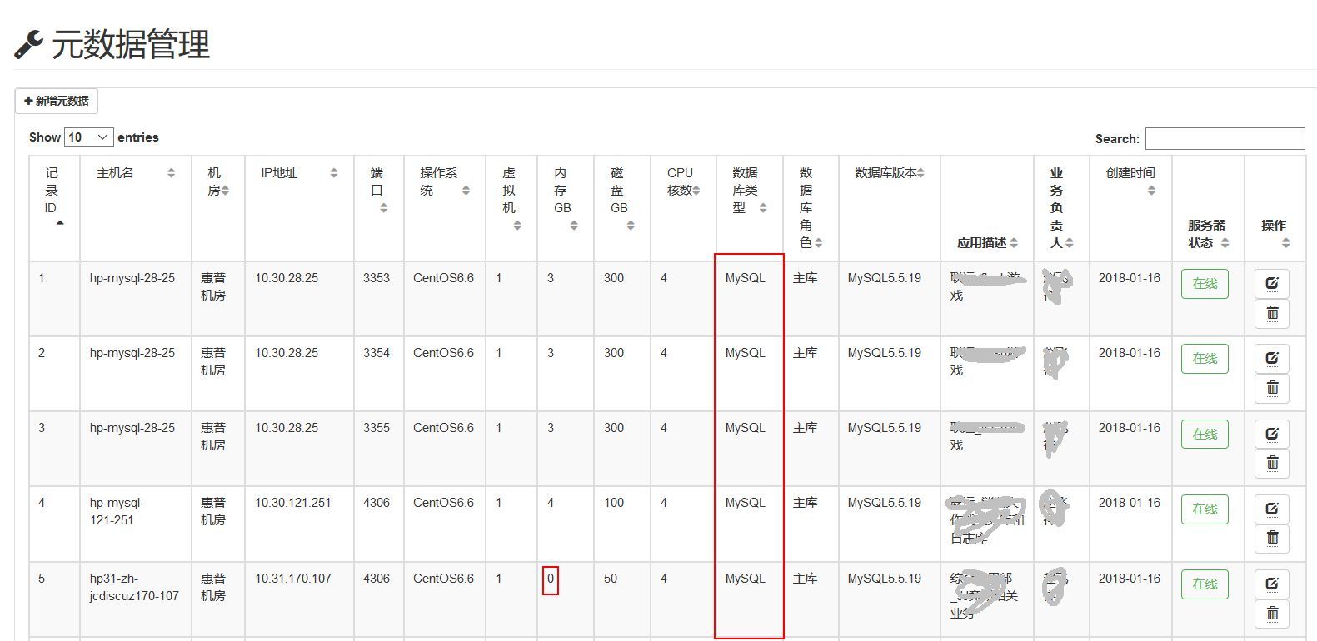Delete record 4 with trash icon
Image resolution: width=1317 pixels, height=641 pixels.
(x=1272, y=538)
